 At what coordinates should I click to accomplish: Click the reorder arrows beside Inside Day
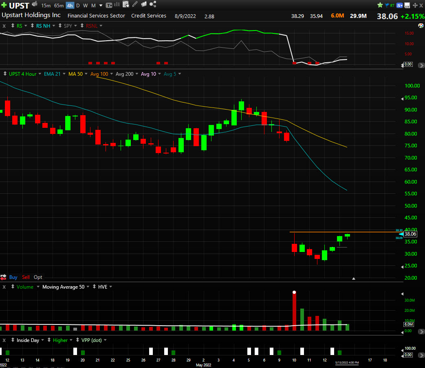pos(13,340)
